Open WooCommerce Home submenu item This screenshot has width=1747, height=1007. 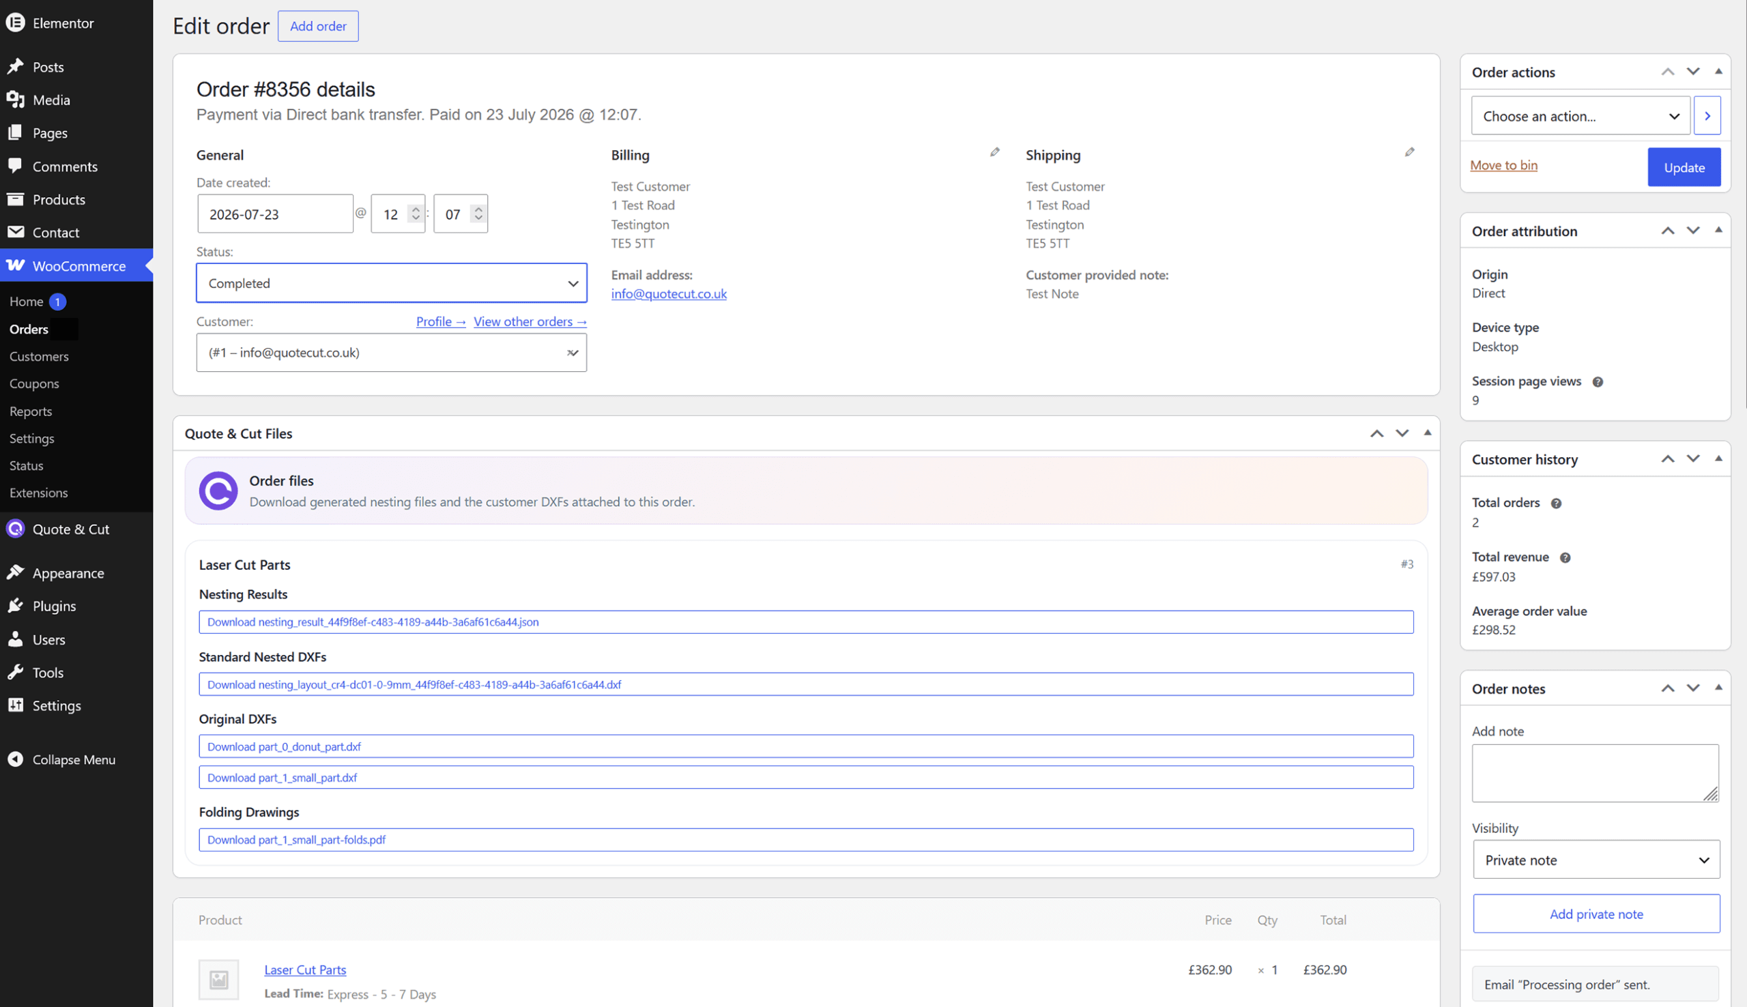pos(27,302)
